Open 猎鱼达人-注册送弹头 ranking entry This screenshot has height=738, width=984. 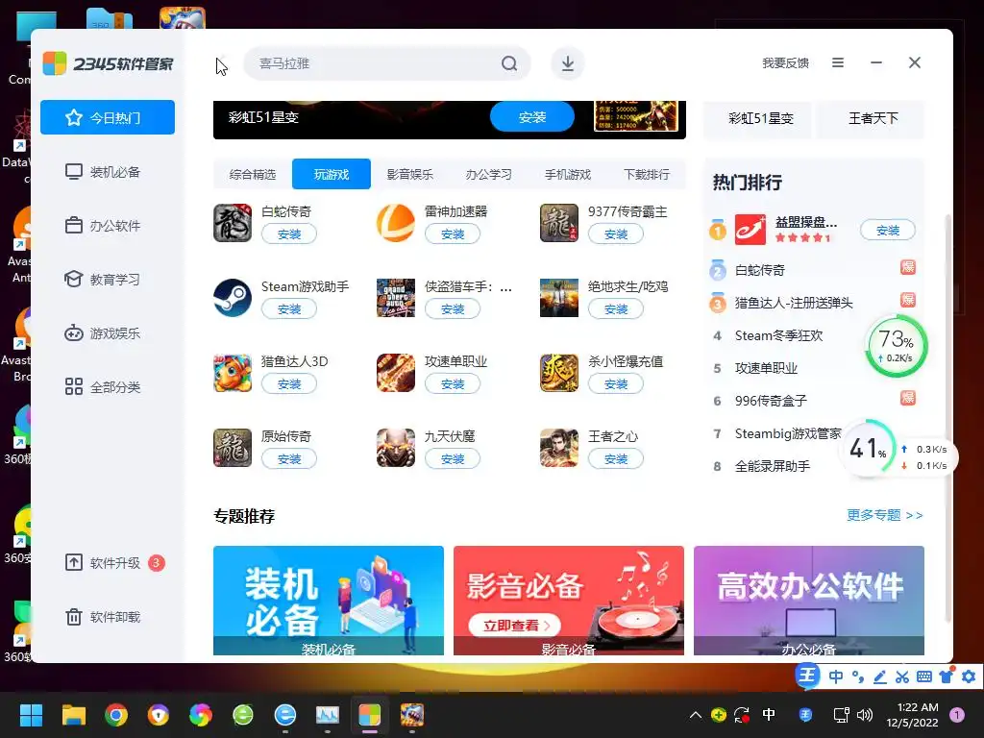[793, 303]
